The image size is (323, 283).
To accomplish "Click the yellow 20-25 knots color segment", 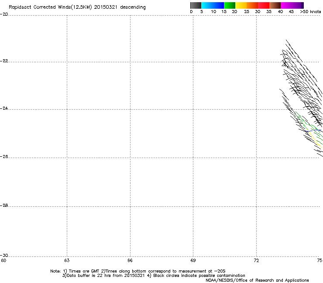I will pyautogui.click(x=241, y=5).
